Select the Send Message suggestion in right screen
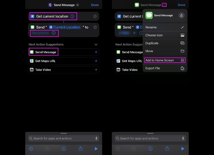The image size is (214, 155). click(x=129, y=52)
